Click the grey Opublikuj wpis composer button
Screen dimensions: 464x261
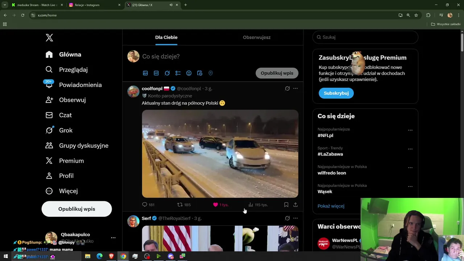(x=277, y=73)
